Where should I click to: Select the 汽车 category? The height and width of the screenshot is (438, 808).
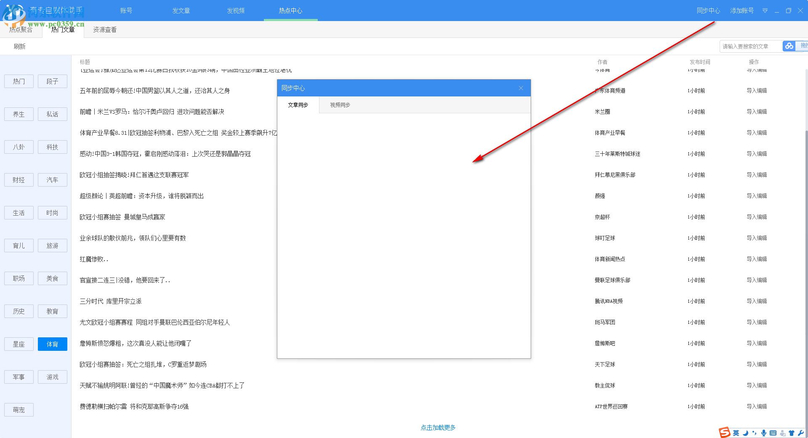coord(53,180)
